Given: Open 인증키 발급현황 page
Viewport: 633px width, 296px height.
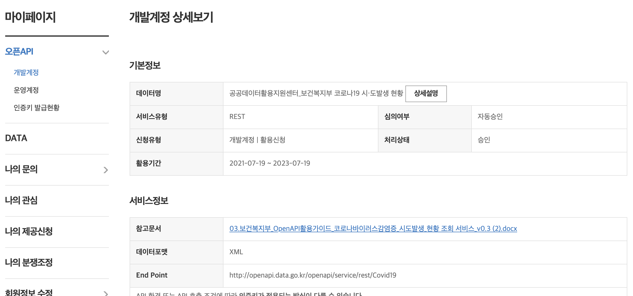Looking at the screenshot, I should click(x=37, y=108).
